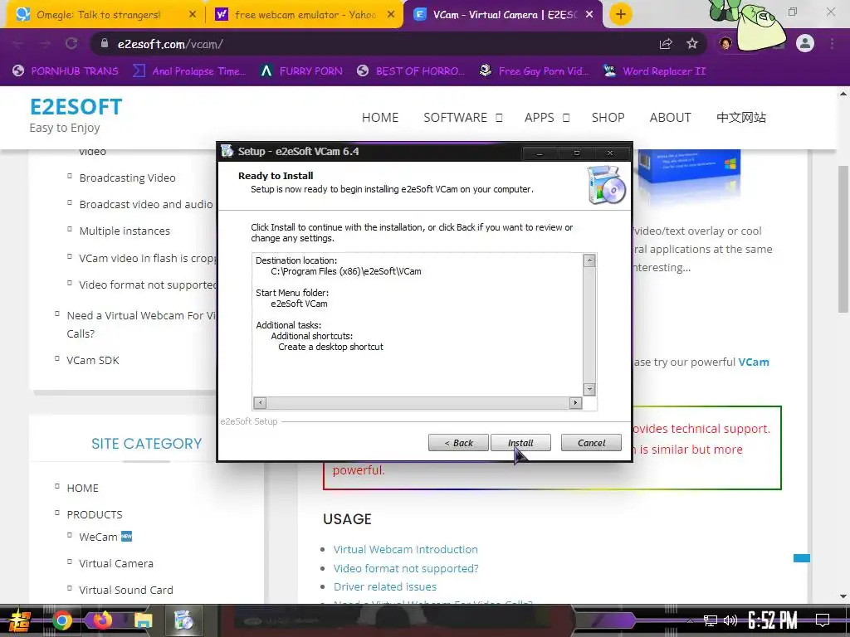Screen dimensions: 850x637
Task: Click the page scroll down arrow
Action: 843,596
